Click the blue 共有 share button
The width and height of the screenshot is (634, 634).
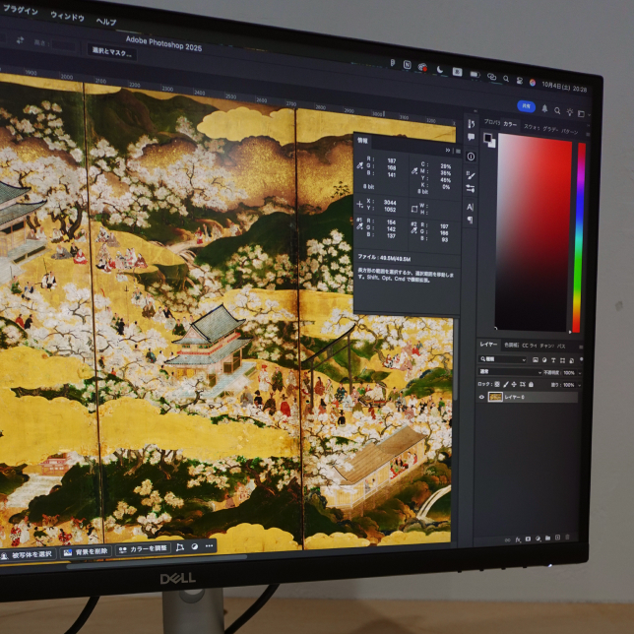[526, 106]
